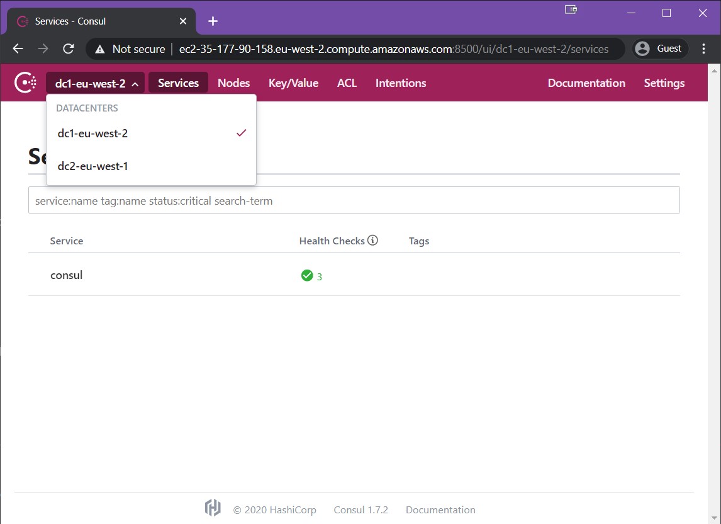Image resolution: width=721 pixels, height=524 pixels.
Task: Click the Consul logo icon
Action: (25, 83)
